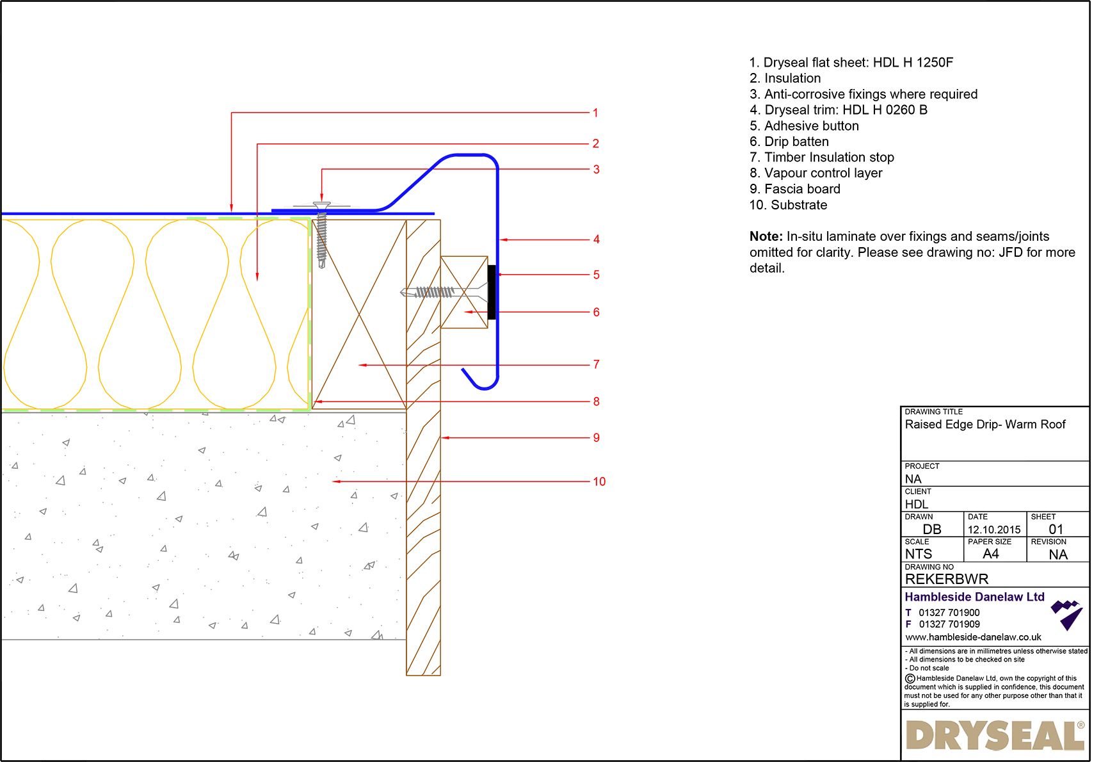Click the fascia board woodgrain graphic
Viewport: 1101px width, 762px height.
422,512
